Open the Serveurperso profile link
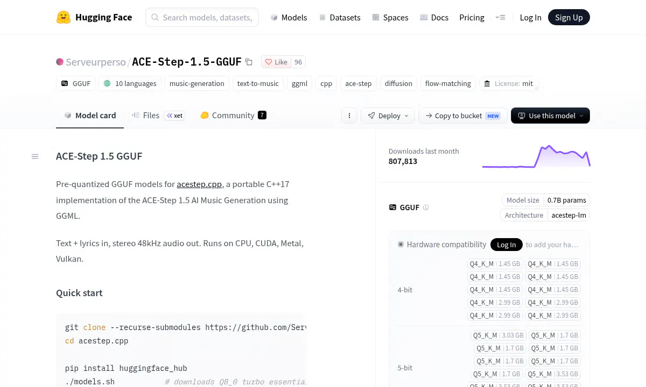The height and width of the screenshot is (387, 646). [95, 62]
